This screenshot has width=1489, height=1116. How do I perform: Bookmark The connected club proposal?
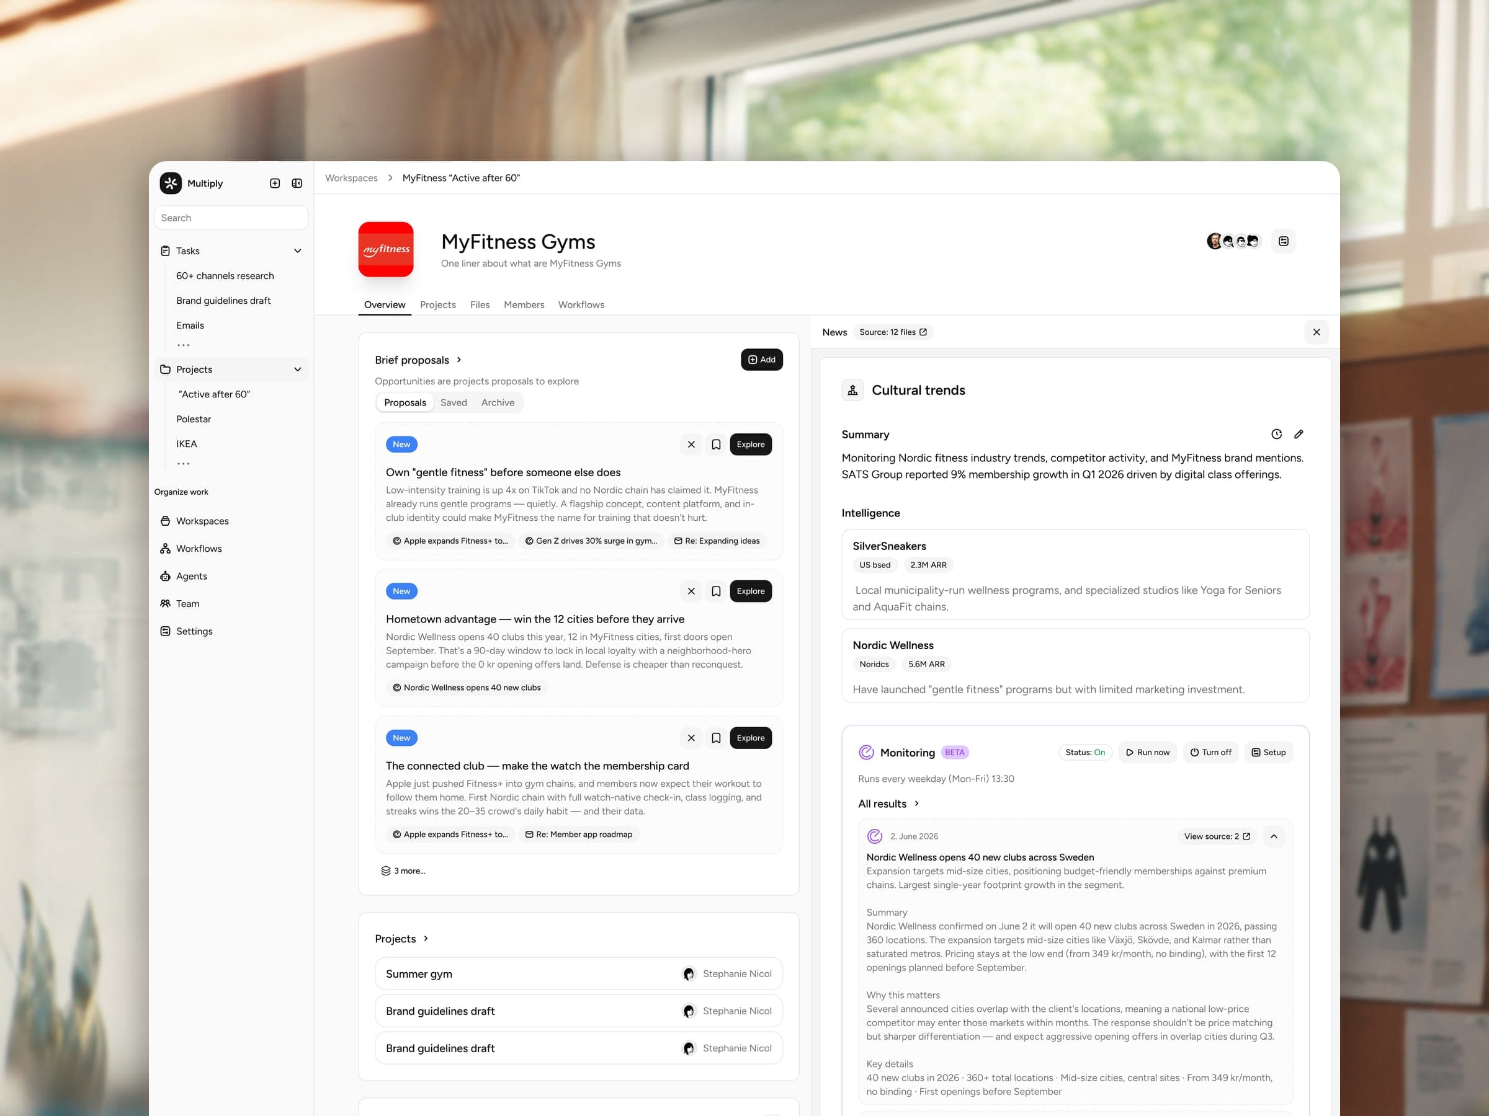pyautogui.click(x=716, y=738)
